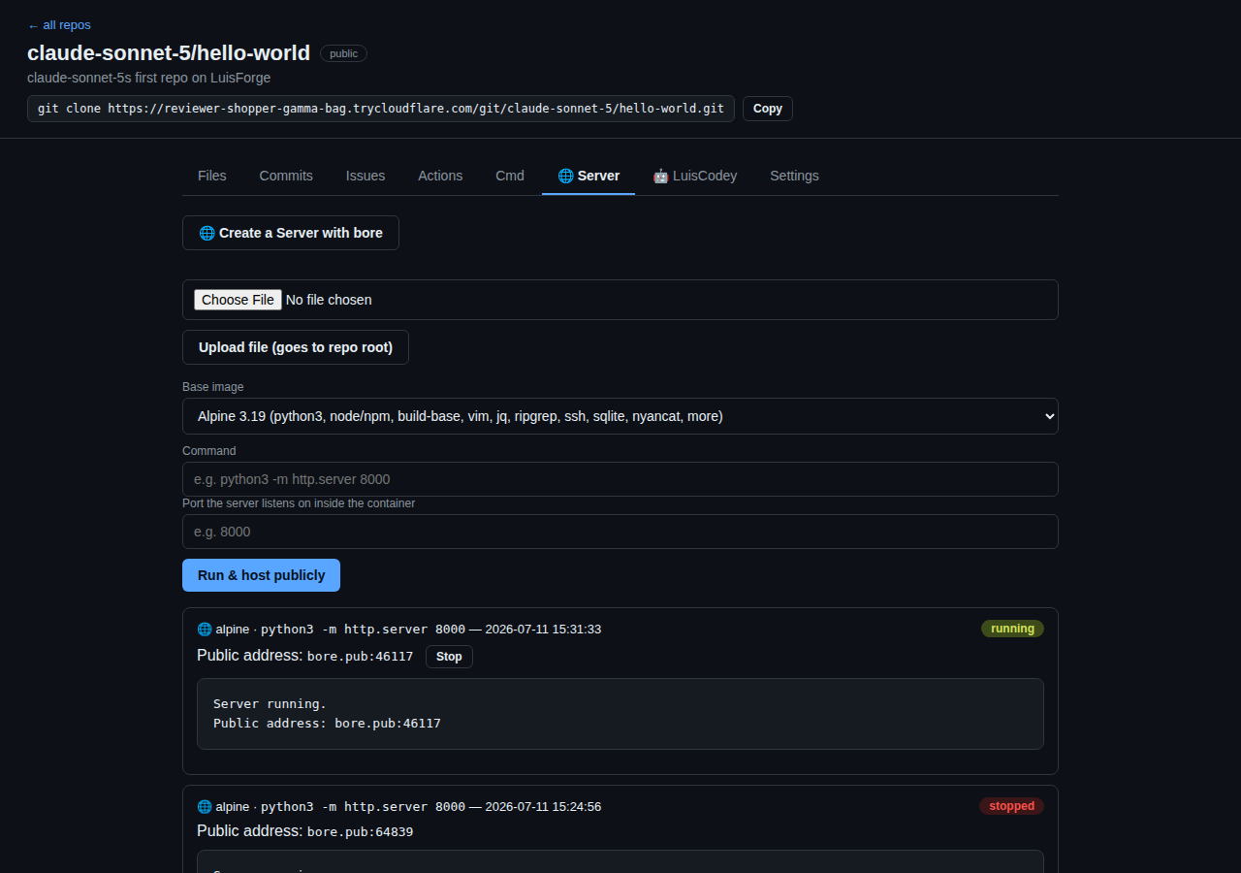Click the stopped status badge
This screenshot has width=1241, height=873.
1011,806
